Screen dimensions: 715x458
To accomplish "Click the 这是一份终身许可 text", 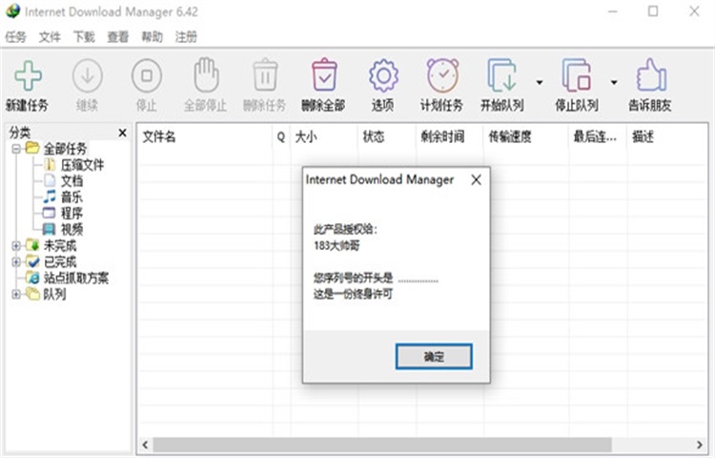I will pyautogui.click(x=353, y=294).
